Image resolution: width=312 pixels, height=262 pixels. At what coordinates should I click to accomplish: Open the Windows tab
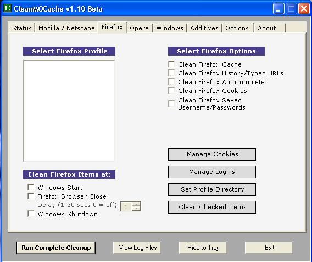(170, 28)
